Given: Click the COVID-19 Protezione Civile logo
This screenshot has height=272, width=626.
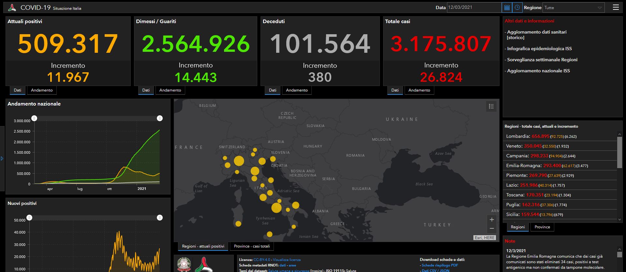Looking at the screenshot, I should 12,7.
